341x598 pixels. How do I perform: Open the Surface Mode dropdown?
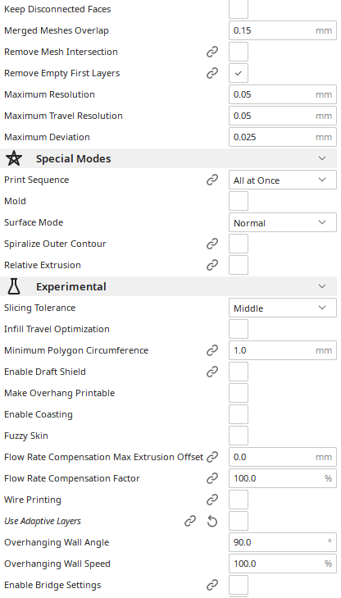(x=283, y=223)
